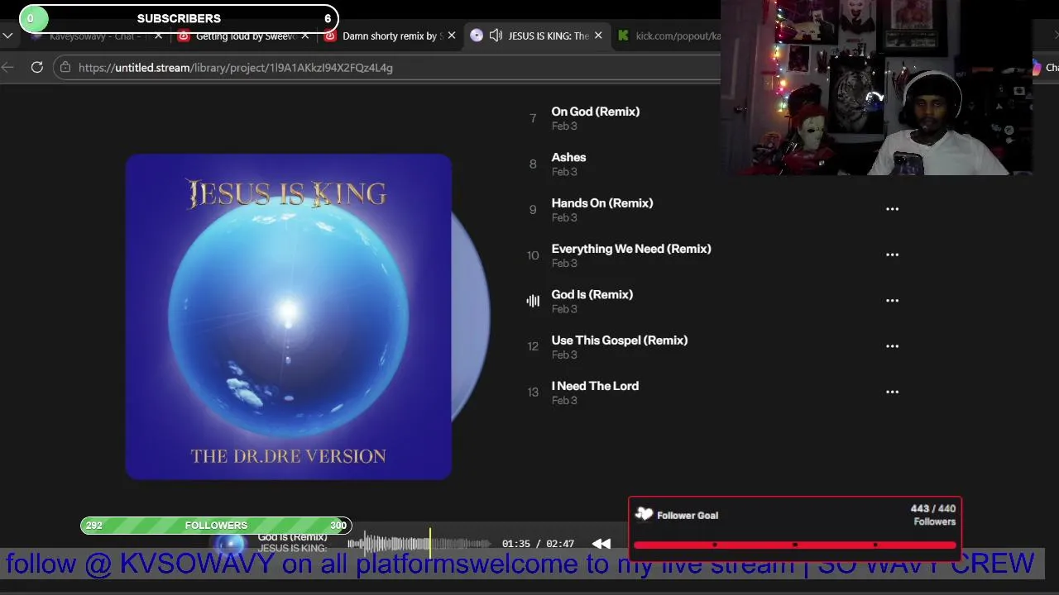The width and height of the screenshot is (1059, 595).
Task: Select the JESUS IS KING browser tab
Action: pyautogui.click(x=538, y=36)
